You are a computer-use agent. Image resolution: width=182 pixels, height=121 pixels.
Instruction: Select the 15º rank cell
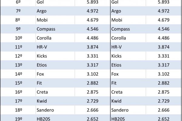pyautogui.click(x=18, y=83)
